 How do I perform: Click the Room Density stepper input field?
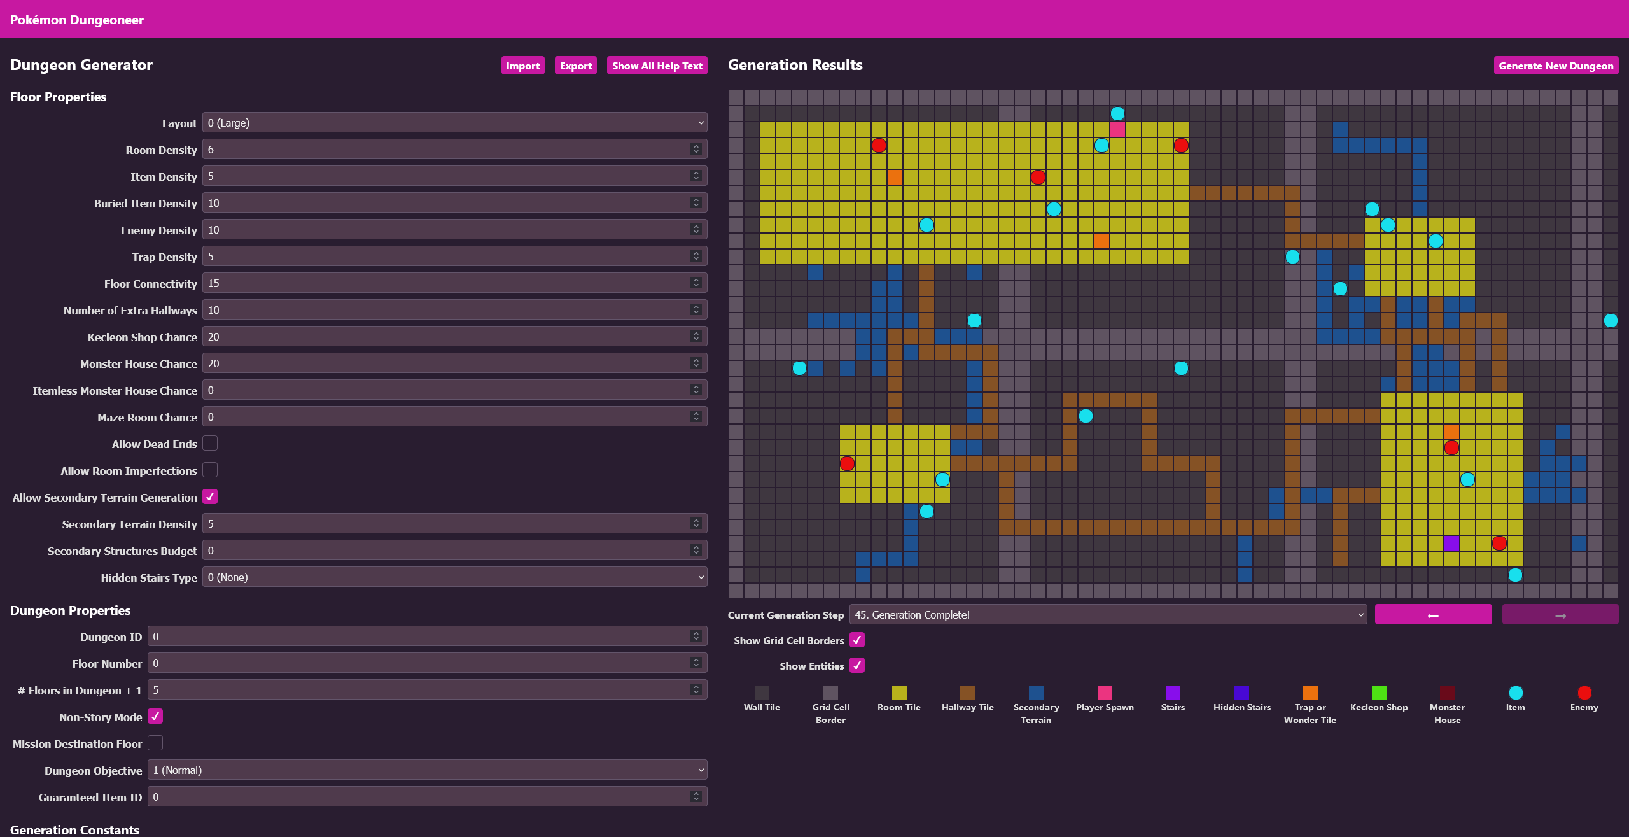454,150
